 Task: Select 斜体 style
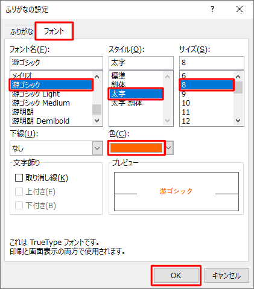136,84
